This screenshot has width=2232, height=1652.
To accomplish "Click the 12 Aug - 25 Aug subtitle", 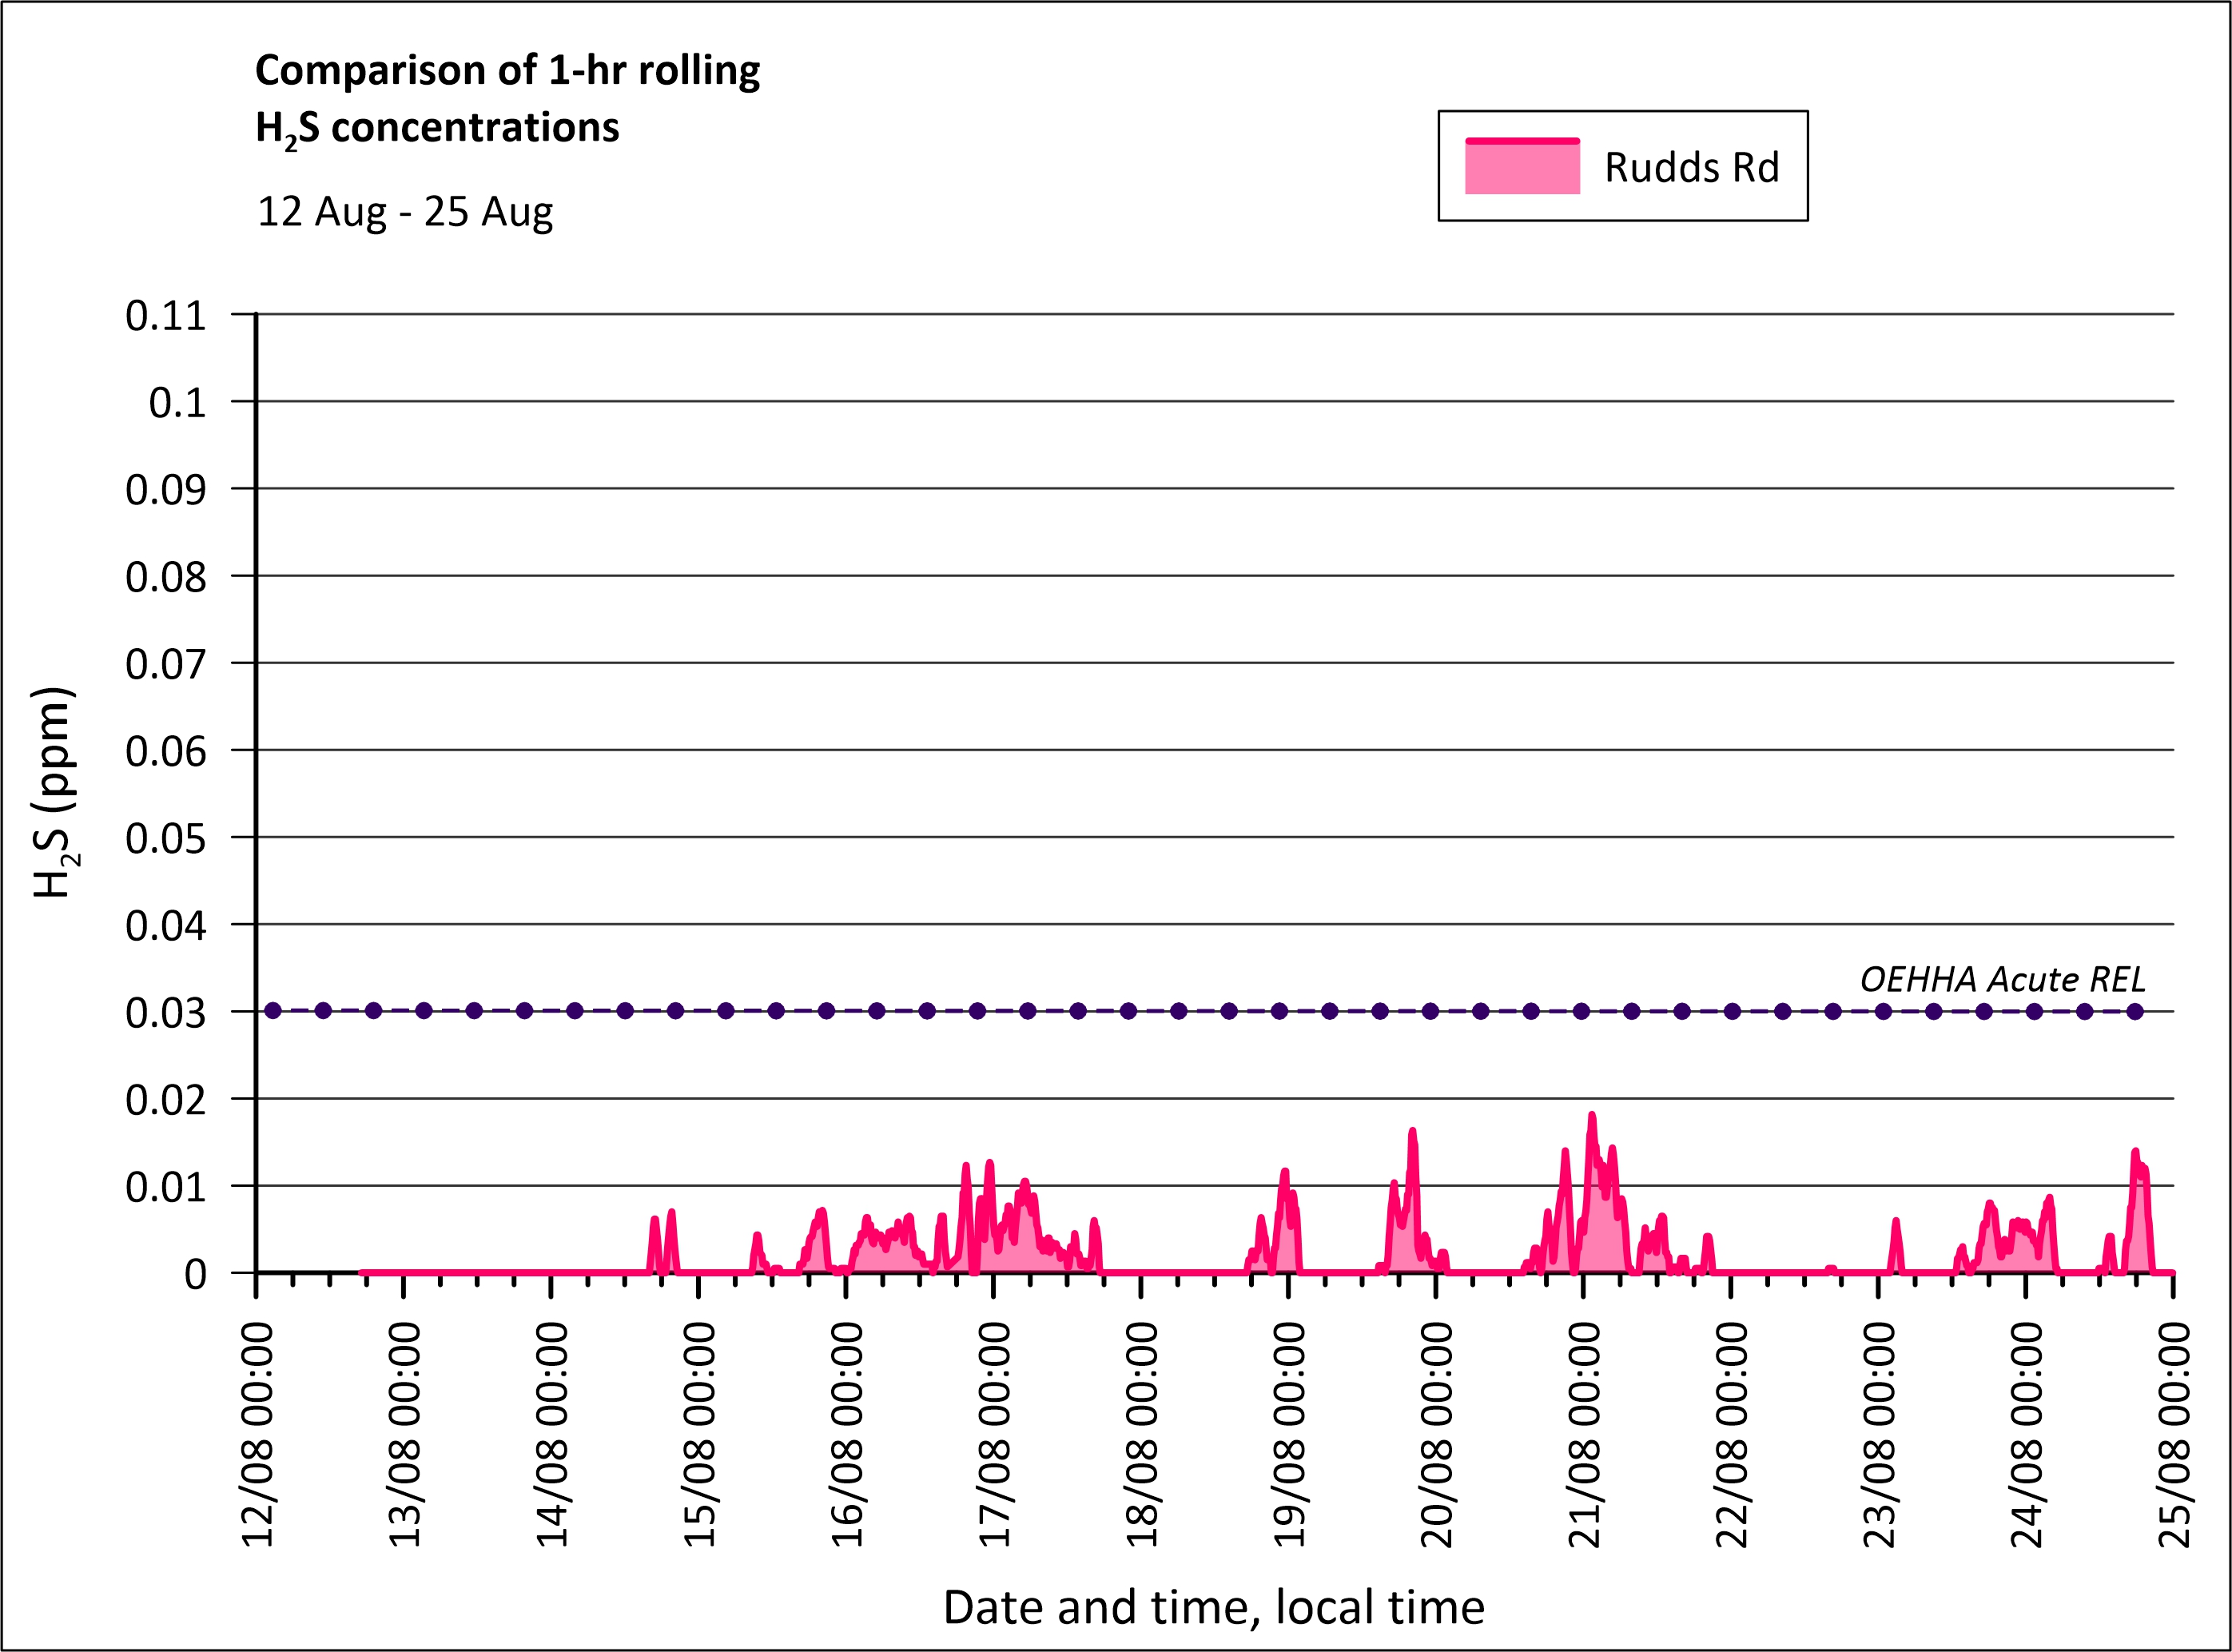I will [x=404, y=212].
